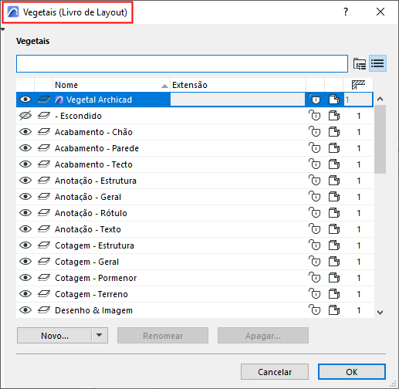Toggle eye icon for Acabamento - Tecto
This screenshot has height=389, width=399.
[x=25, y=164]
